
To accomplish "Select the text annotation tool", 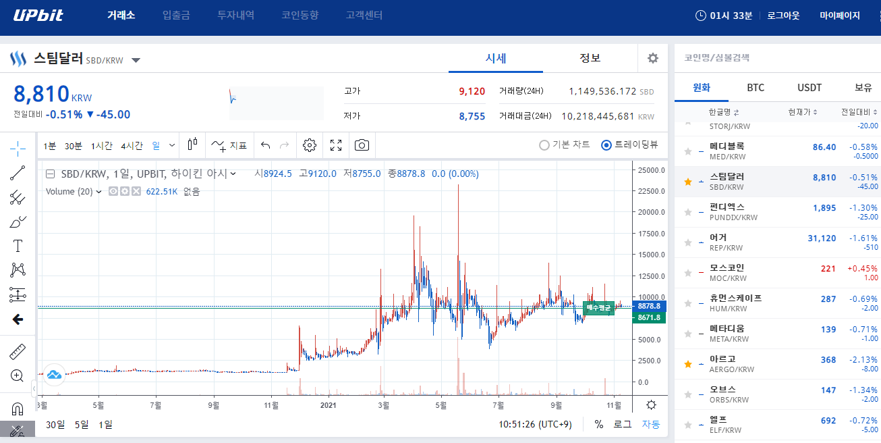I will [x=18, y=246].
